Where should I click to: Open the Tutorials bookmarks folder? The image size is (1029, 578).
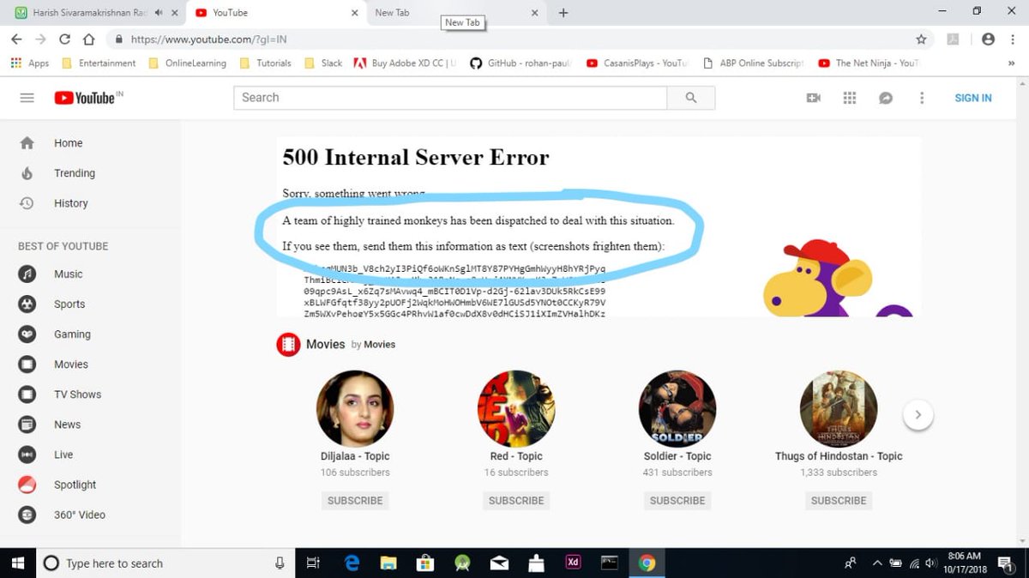pyautogui.click(x=266, y=63)
